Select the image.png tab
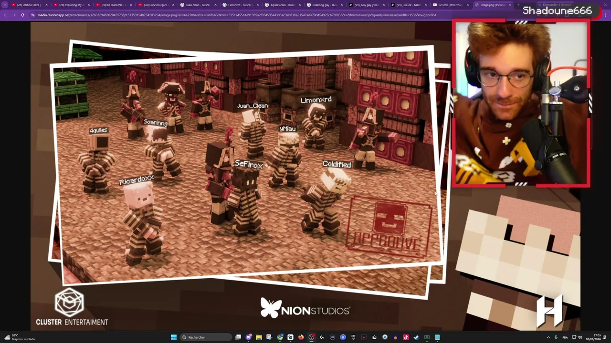The image size is (611, 343). 492,5
